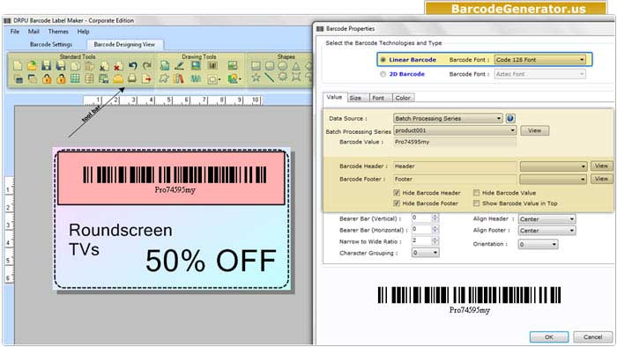Select the Linear Barcode radio button
The image size is (617, 347).
pyautogui.click(x=383, y=60)
